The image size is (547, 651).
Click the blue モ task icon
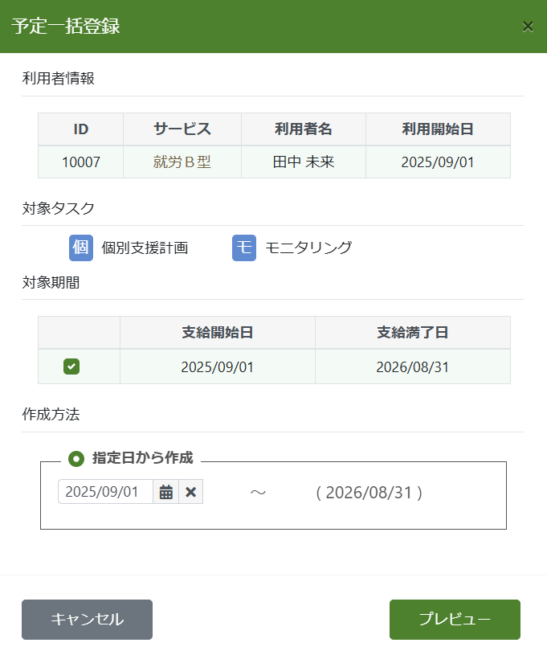(244, 248)
